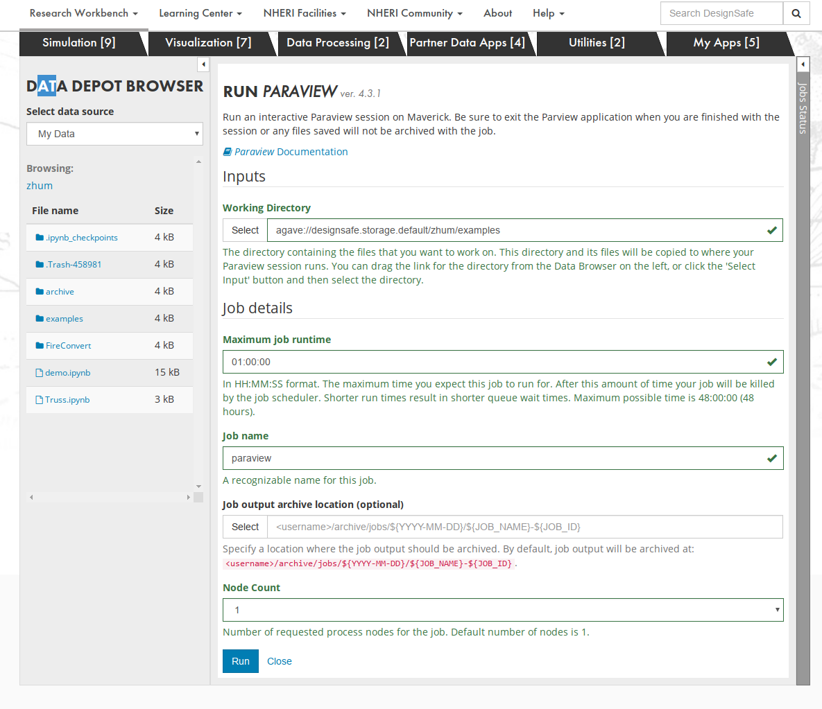Screen dimensions: 822x709
Task: Open the archive folder link
Action: (60, 292)
